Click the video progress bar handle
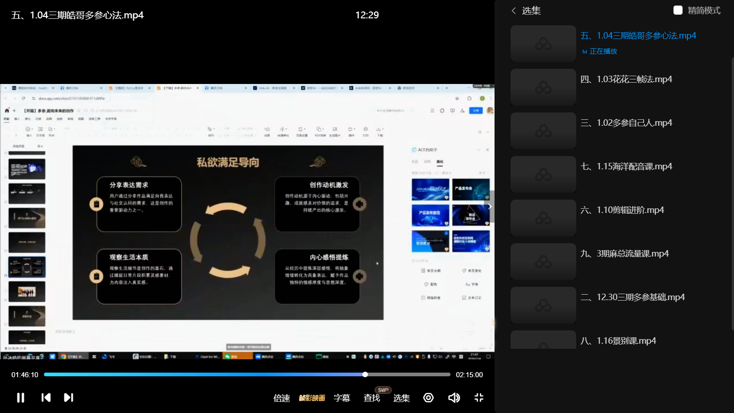Viewport: 734px width, 413px height. click(365, 374)
